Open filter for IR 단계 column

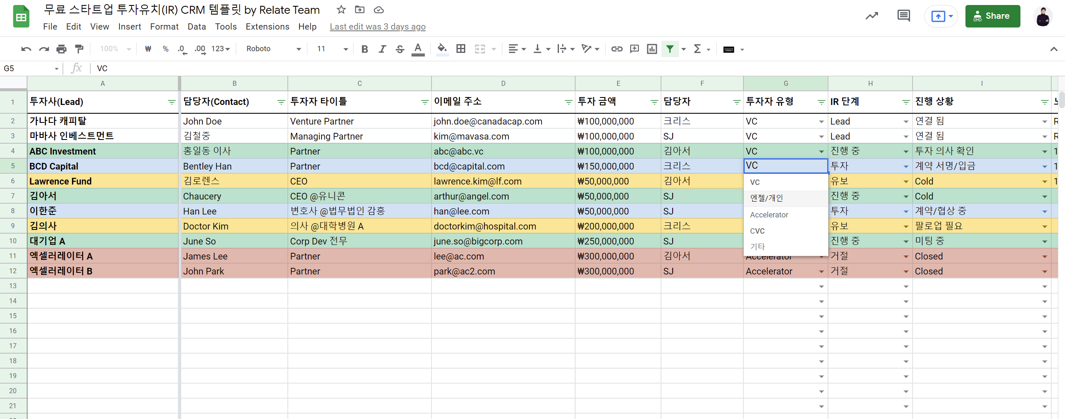tap(905, 102)
